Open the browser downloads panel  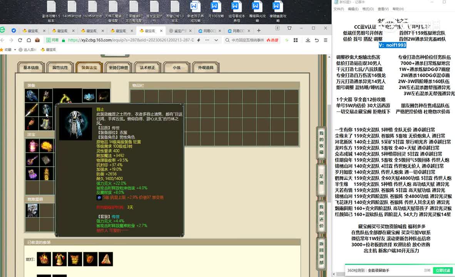coord(308,40)
